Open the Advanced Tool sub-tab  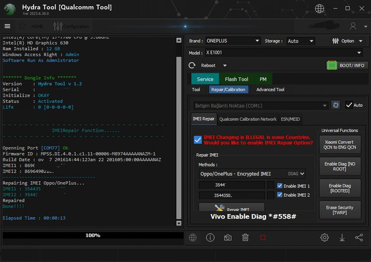click(270, 90)
